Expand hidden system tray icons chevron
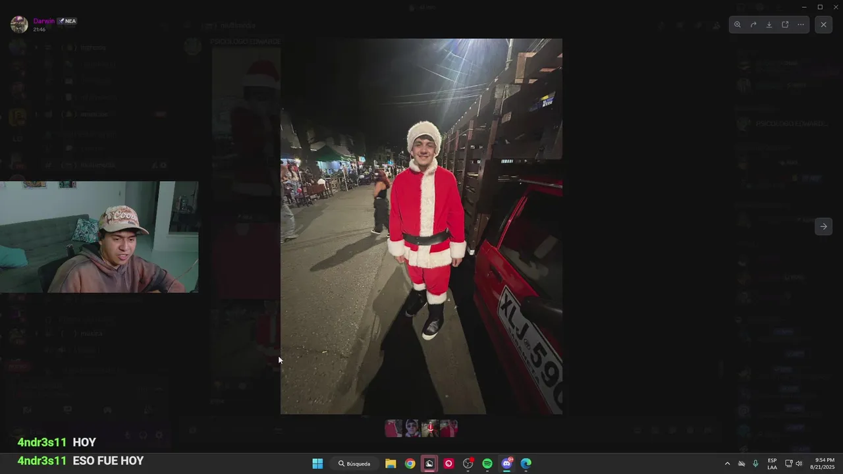Screen dimensions: 843x474 [x=727, y=463]
